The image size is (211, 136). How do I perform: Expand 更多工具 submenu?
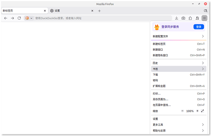(x=179, y=125)
